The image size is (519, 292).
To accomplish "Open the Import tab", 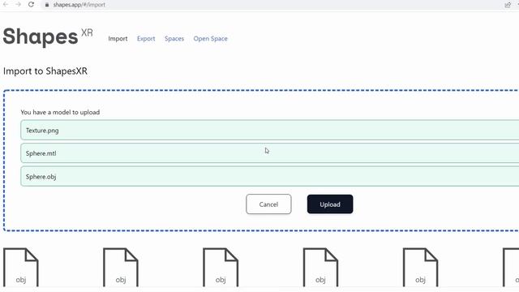I will click(118, 38).
